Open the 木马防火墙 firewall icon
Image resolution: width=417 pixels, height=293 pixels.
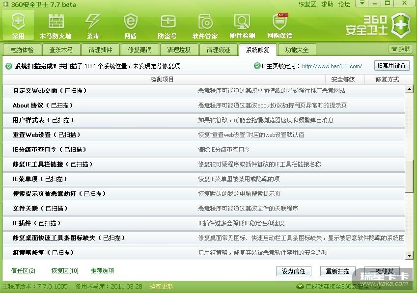[56, 26]
